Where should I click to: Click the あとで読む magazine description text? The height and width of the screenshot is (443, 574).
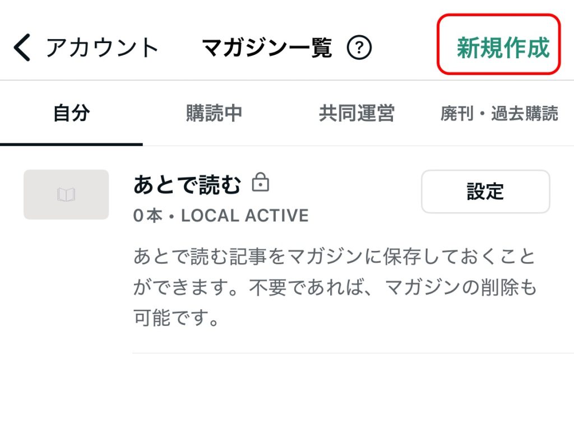click(335, 287)
